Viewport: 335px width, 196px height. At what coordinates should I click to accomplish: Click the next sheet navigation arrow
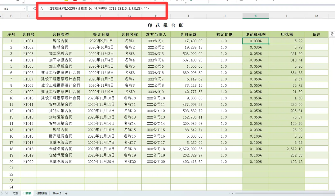[x=2, y=193]
